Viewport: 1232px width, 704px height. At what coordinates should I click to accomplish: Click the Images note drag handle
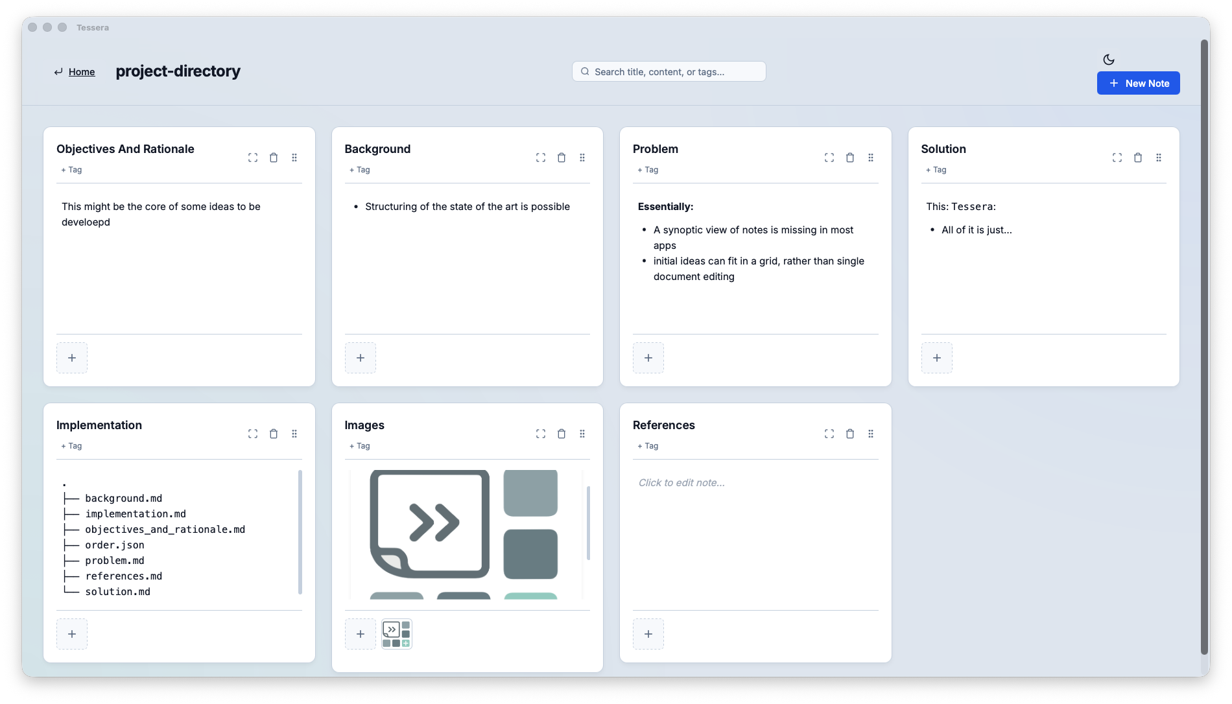click(x=582, y=434)
